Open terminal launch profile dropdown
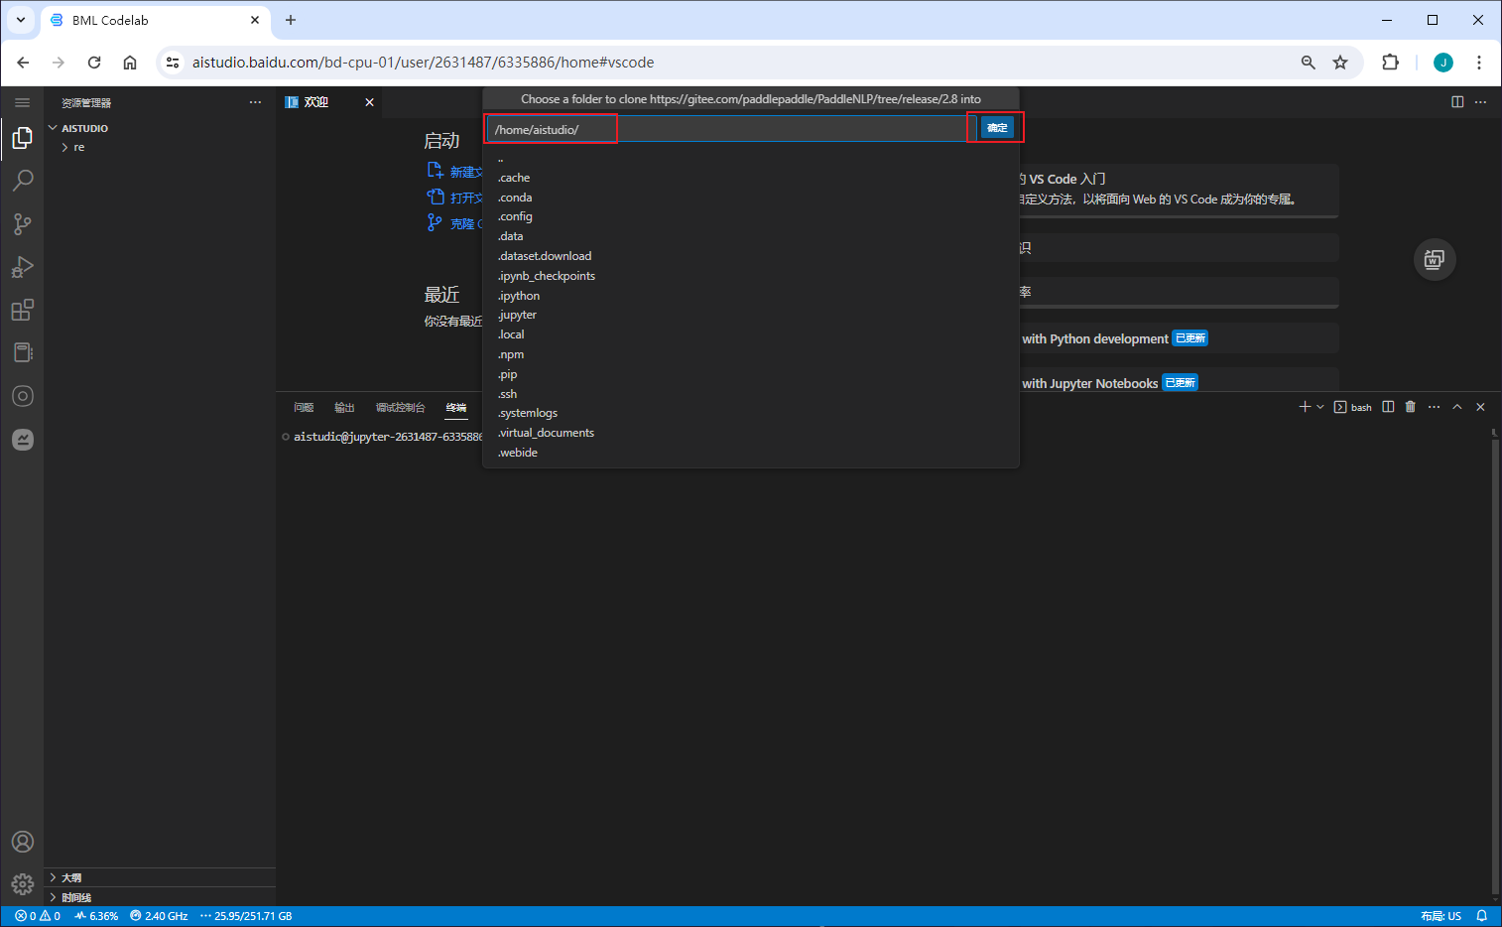The width and height of the screenshot is (1502, 927). [x=1320, y=407]
